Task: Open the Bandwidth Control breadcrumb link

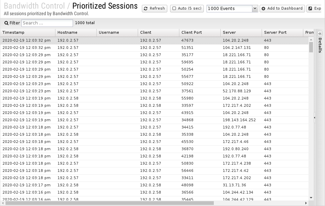Action: (34, 6)
